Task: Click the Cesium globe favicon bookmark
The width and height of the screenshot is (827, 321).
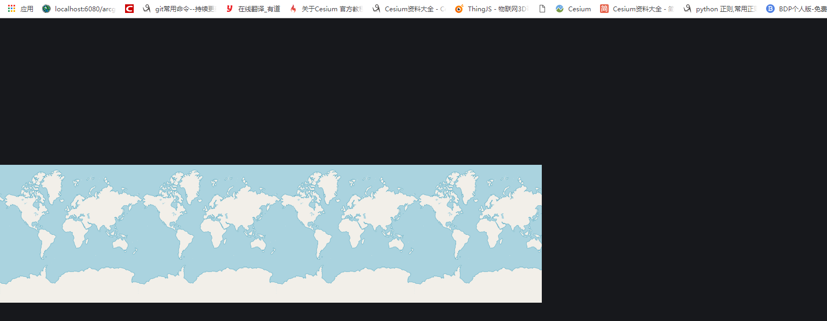Action: click(560, 9)
